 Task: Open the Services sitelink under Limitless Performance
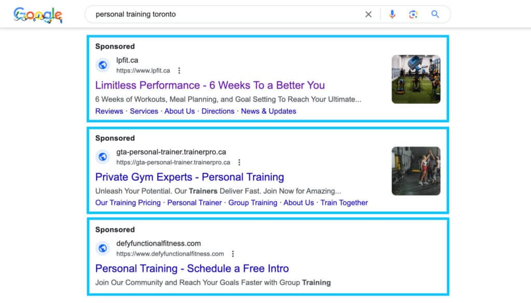point(144,111)
